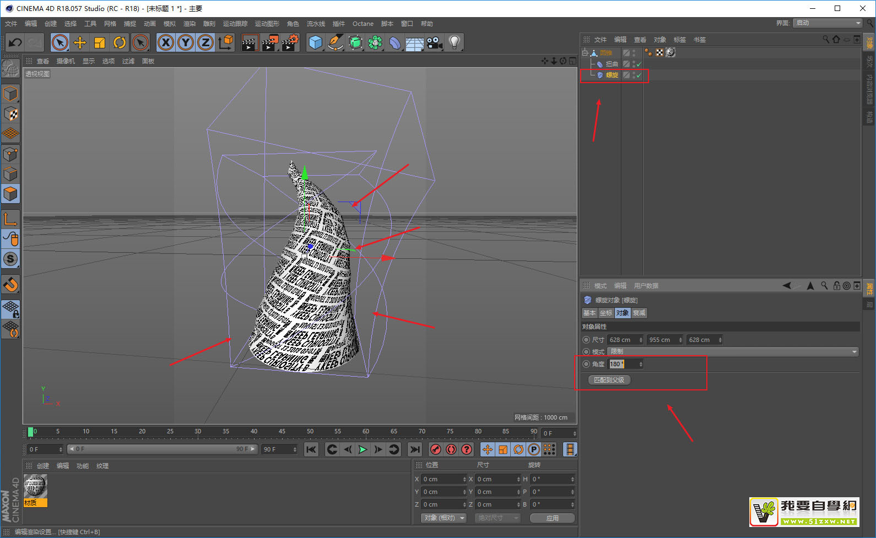
Task: Open the viewport 摄像机 menu
Action: pos(66,61)
